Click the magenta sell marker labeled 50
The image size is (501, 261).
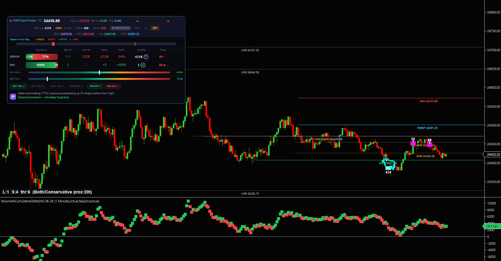click(413, 143)
